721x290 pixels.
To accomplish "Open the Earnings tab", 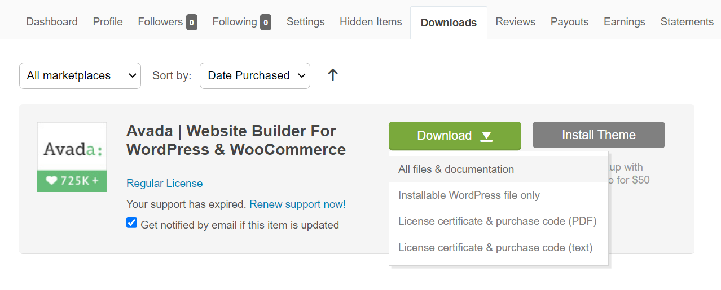I will [x=624, y=22].
